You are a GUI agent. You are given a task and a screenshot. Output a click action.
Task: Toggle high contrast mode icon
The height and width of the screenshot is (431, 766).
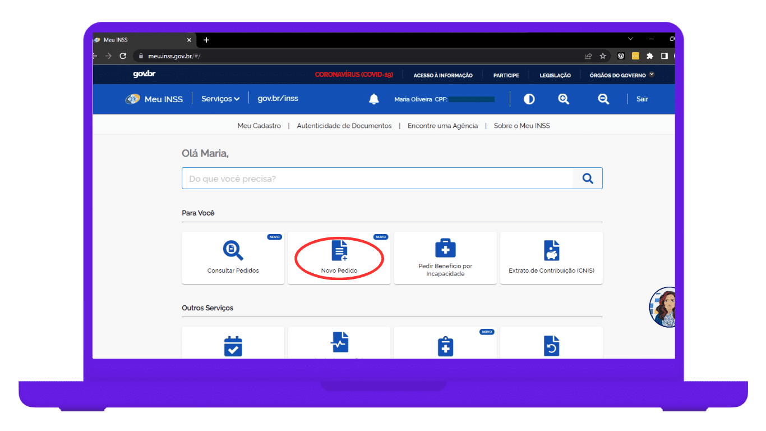pyautogui.click(x=529, y=99)
